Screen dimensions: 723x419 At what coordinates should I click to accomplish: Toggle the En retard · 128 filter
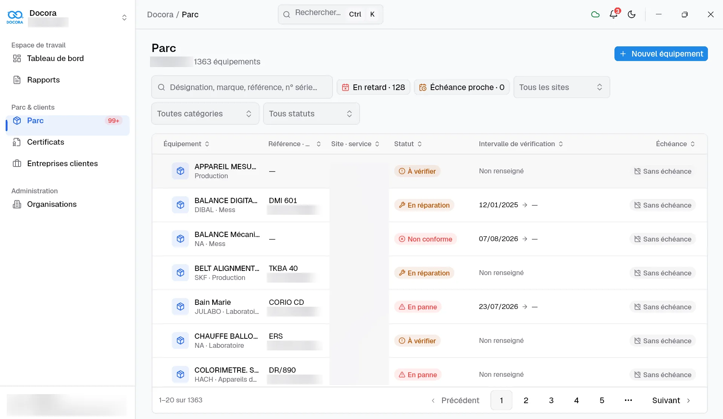tap(373, 87)
